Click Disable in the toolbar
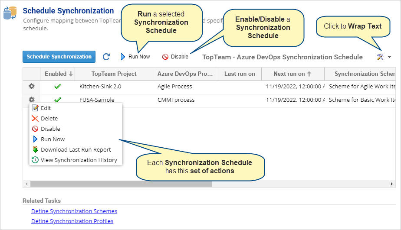Image resolution: width=401 pixels, height=230 pixels. pos(175,57)
